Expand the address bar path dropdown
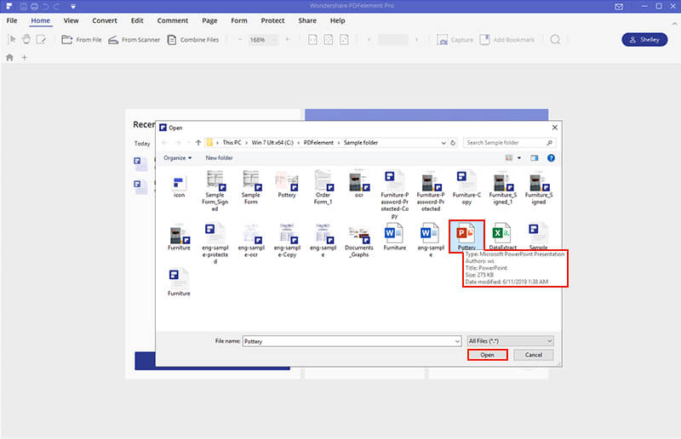The height and width of the screenshot is (439, 681). tap(444, 142)
